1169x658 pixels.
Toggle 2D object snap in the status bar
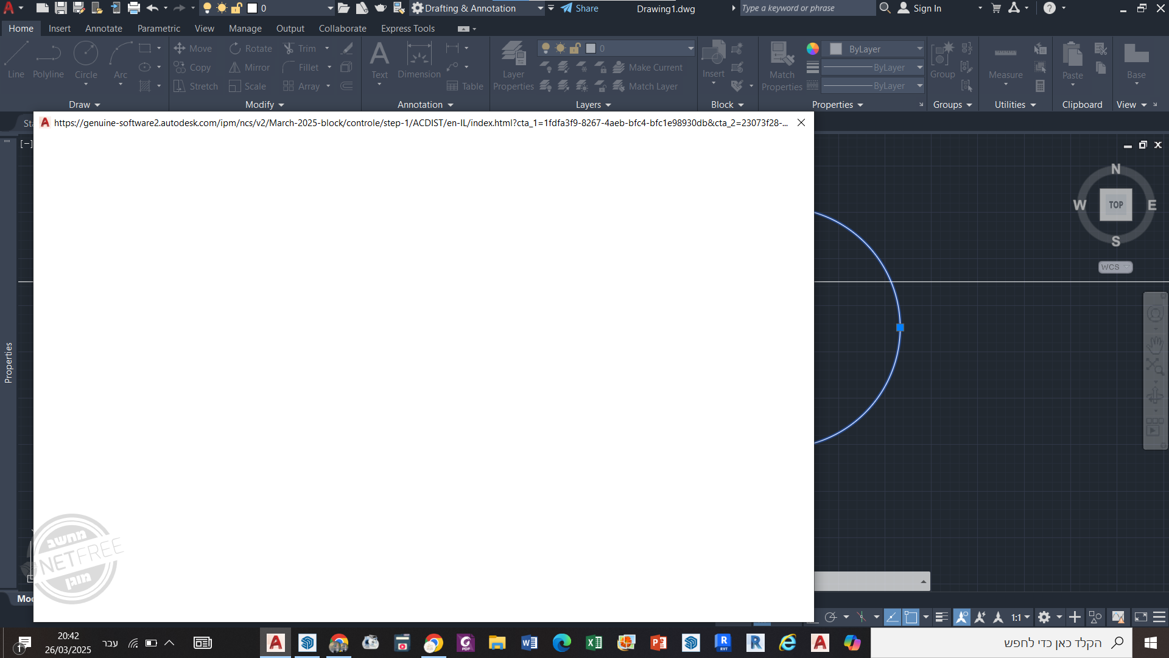tap(911, 617)
